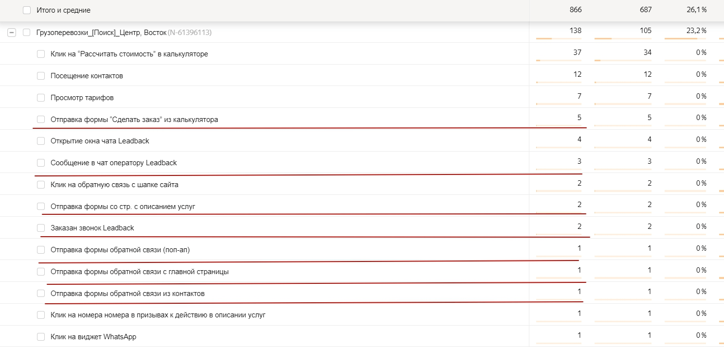Check Отправка формы со стр. с описанием услуг
This screenshot has width=724, height=347.
click(x=41, y=207)
